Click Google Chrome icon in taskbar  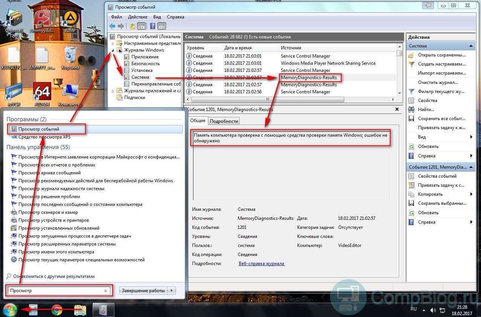[x=57, y=310]
